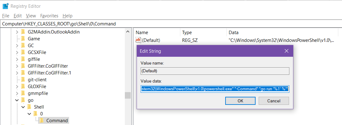This screenshot has width=342, height=125.
Task: Expand the GLOXFile key
Action: tap(17, 87)
